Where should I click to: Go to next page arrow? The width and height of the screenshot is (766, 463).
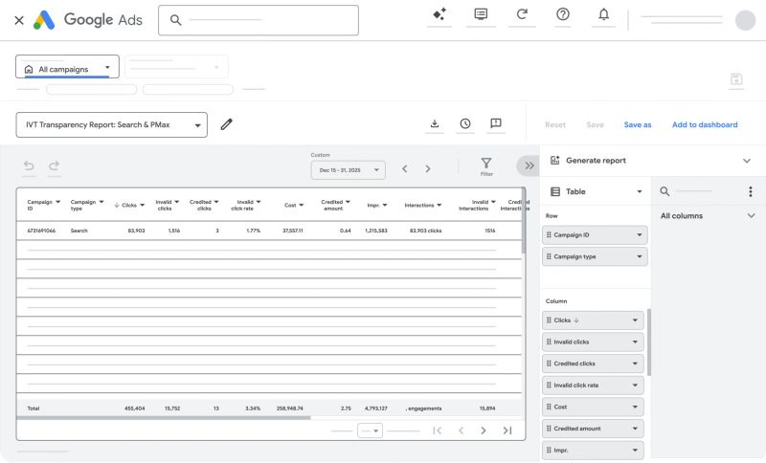[x=484, y=430]
